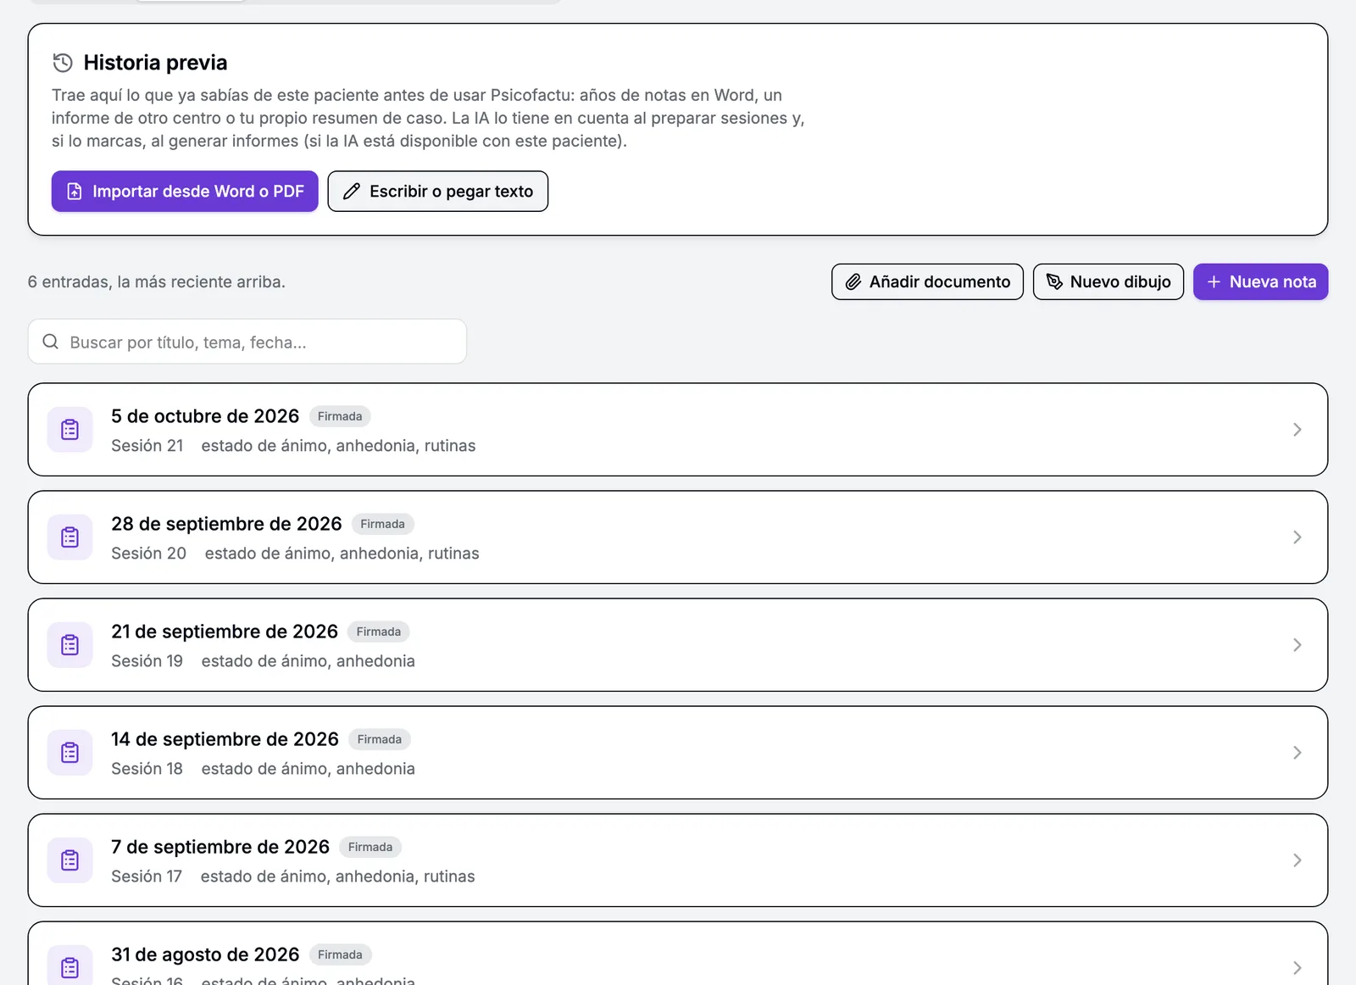Viewport: 1356px width, 985px height.
Task: Choose Escribir o pegar texto
Action: tap(438, 192)
